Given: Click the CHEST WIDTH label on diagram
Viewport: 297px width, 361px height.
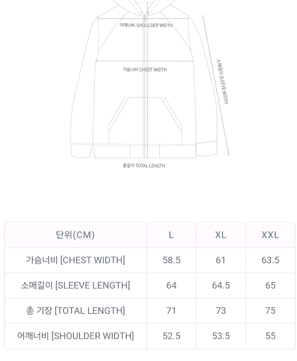Looking at the screenshot, I should 145,70.
